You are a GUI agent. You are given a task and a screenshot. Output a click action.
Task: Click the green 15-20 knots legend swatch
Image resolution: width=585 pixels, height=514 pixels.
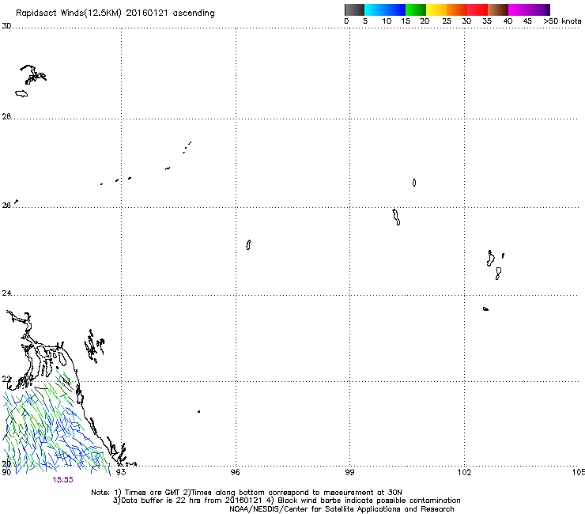click(x=416, y=9)
